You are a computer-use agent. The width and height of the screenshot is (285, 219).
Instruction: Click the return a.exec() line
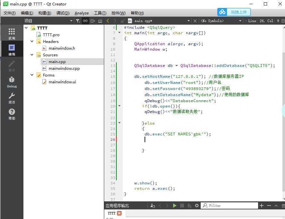tap(155, 189)
